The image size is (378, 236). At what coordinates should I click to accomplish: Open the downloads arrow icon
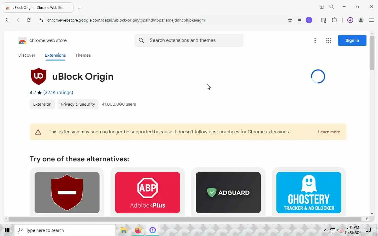coord(350,20)
